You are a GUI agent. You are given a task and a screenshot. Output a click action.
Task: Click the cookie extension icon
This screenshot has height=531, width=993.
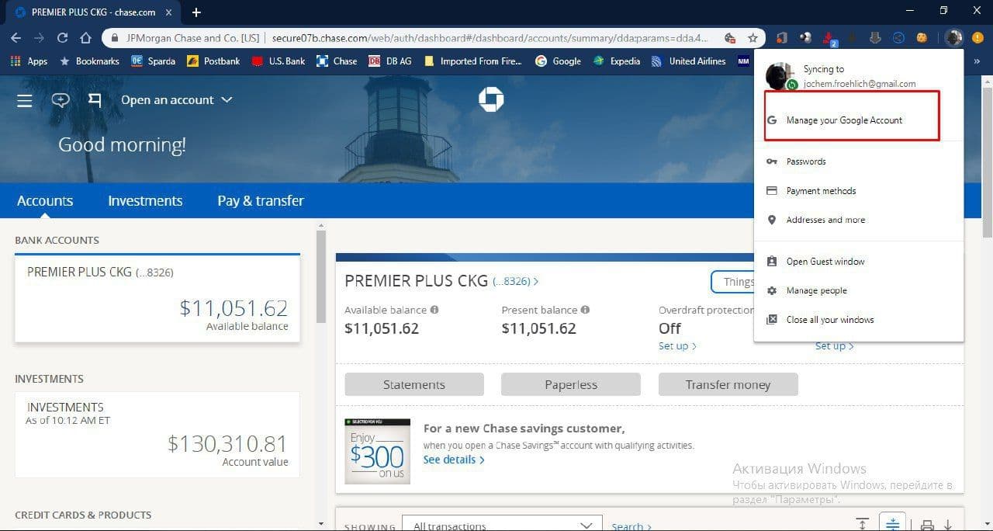[x=922, y=37]
